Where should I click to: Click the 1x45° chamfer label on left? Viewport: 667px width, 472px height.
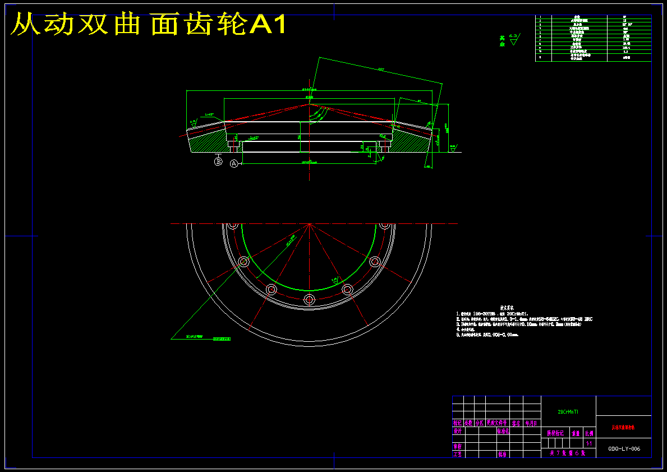209,114
